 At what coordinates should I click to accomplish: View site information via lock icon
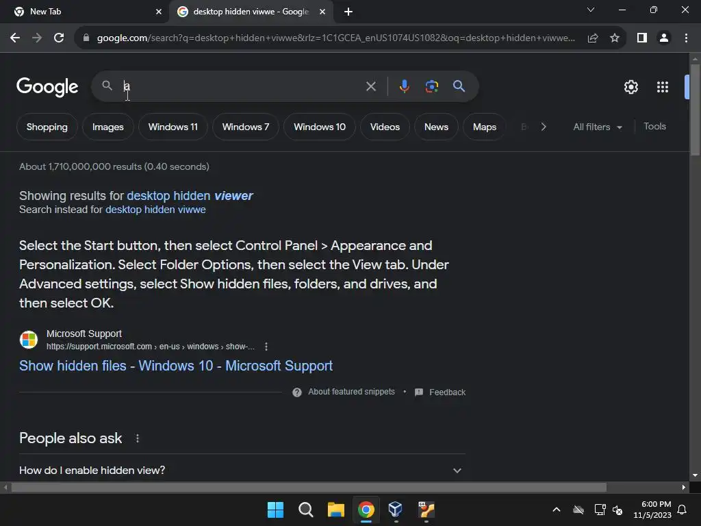pyautogui.click(x=86, y=38)
